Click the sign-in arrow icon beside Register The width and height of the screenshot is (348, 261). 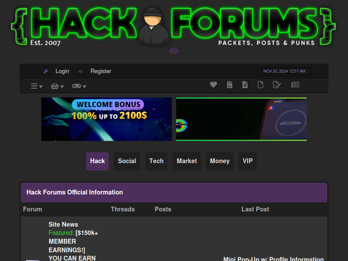pyautogui.click(x=80, y=71)
